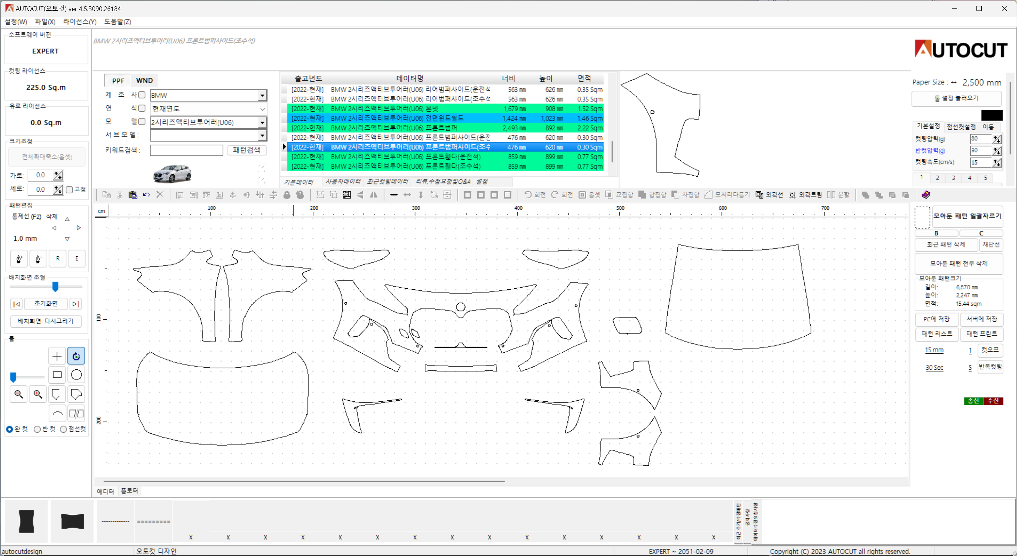Screen dimensions: 1017x556
Task: Click the 배치화면 조절 slider handle
Action: click(55, 287)
